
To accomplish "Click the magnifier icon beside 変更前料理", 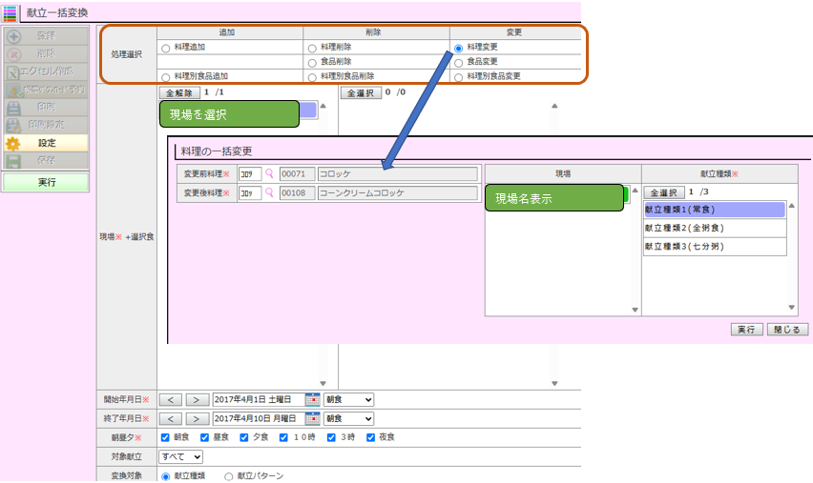I will pos(269,174).
